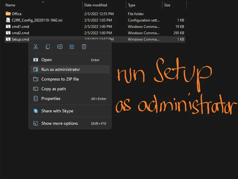Click the Rename icon in context menu
The image size is (238, 179).
[60, 47]
